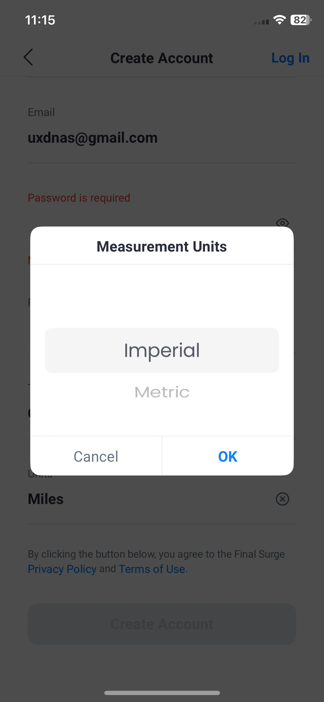Tap the cellular signal bars

coord(261,22)
